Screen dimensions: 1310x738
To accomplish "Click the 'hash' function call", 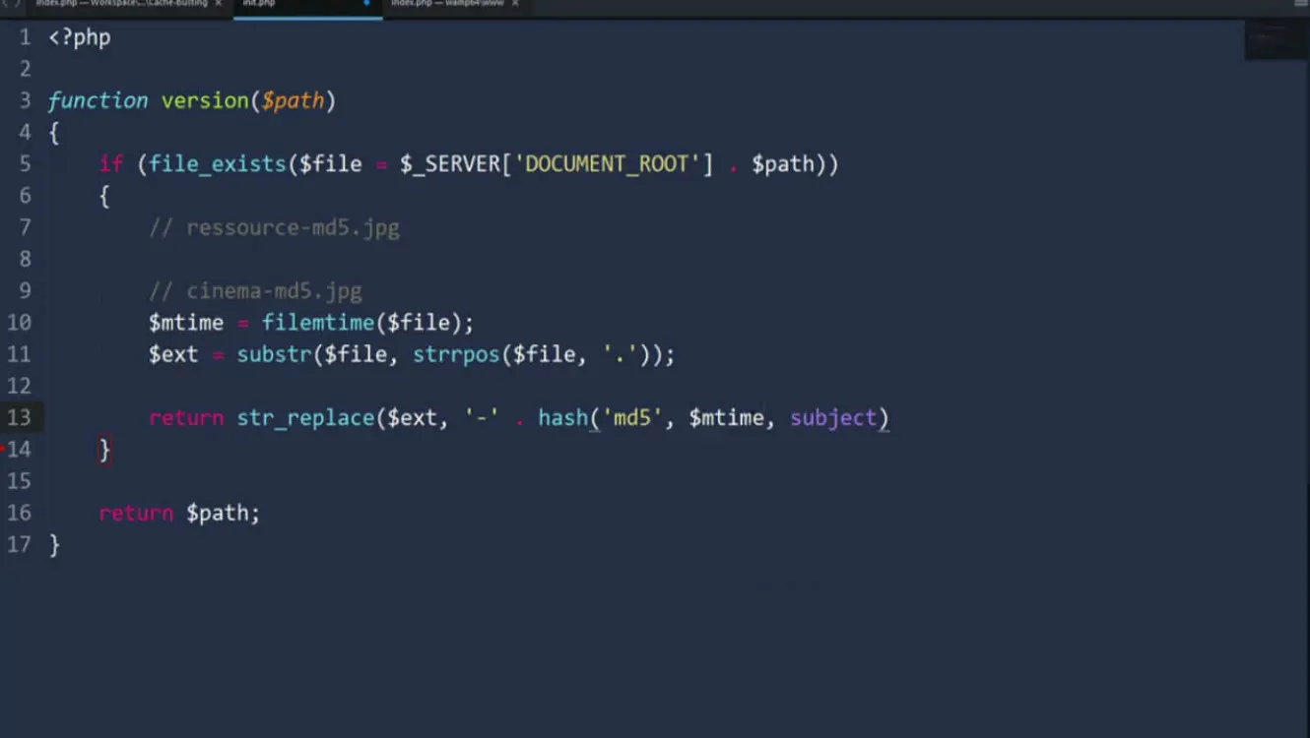I will [x=563, y=417].
